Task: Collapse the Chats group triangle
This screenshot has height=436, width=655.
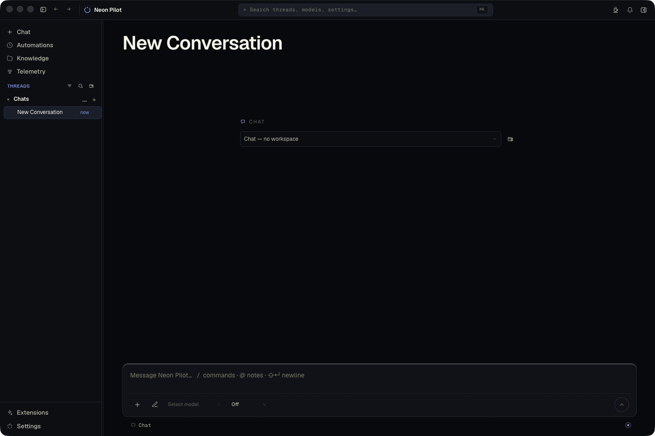Action: [8, 99]
